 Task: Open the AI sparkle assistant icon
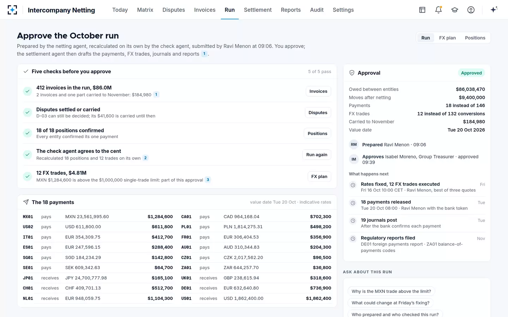coord(494,10)
